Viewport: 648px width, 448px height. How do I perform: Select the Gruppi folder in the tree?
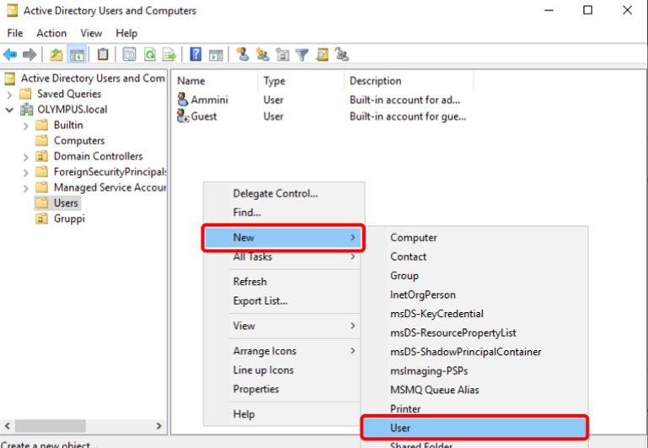point(69,219)
